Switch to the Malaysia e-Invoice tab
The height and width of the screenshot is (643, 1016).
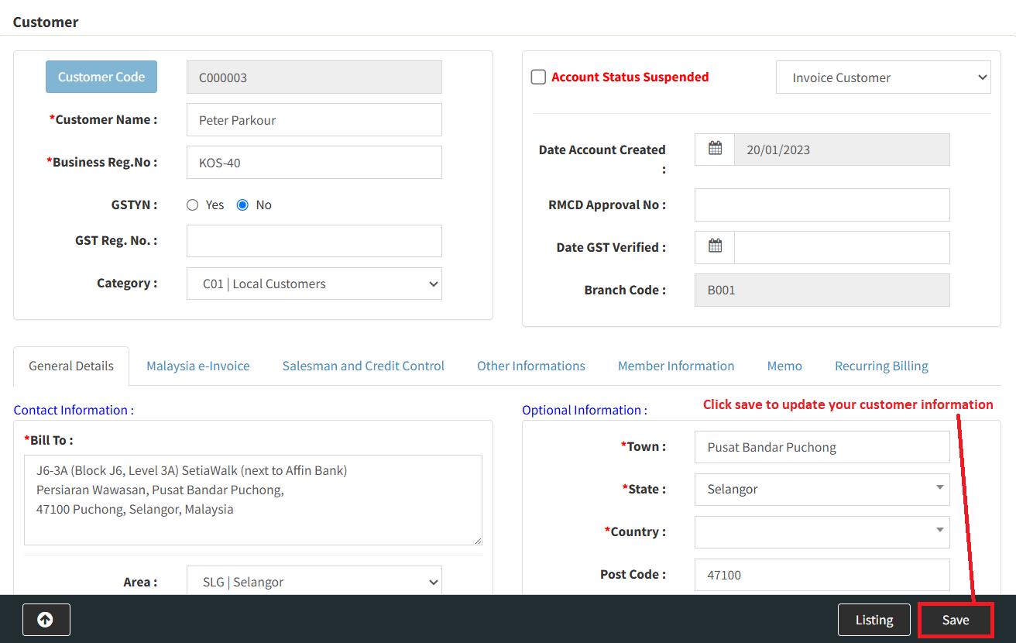(x=198, y=366)
